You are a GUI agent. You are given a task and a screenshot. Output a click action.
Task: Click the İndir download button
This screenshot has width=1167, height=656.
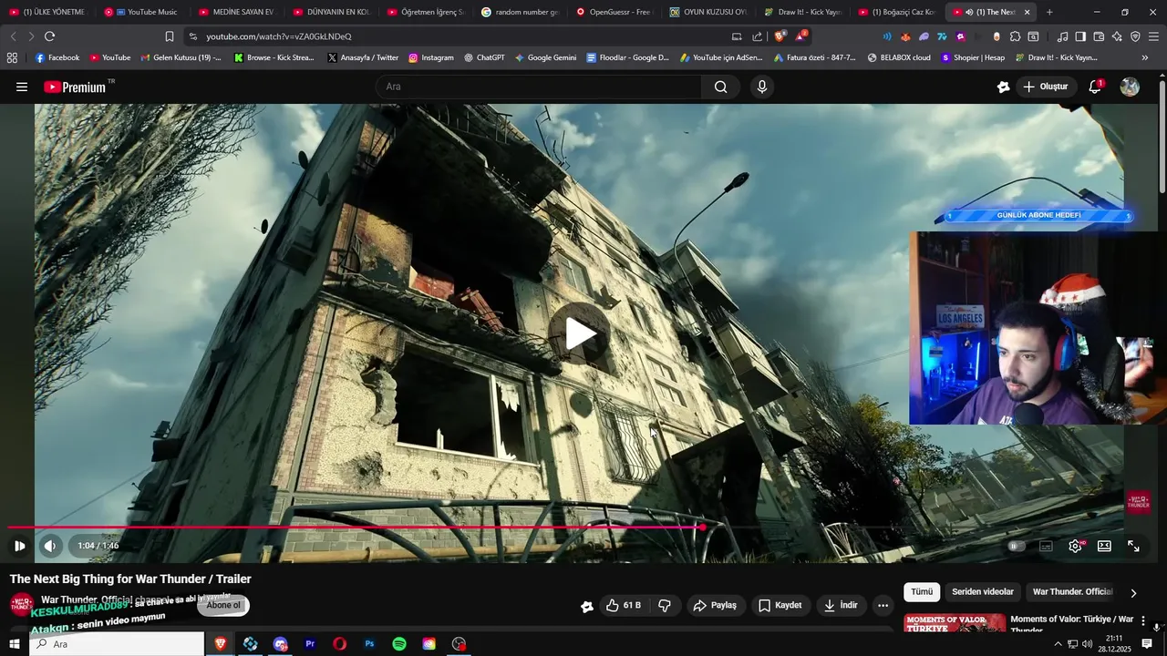[841, 605]
